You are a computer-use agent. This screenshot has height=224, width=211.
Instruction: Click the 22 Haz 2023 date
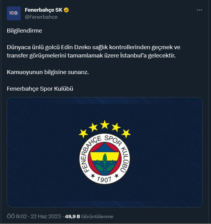[46, 217]
